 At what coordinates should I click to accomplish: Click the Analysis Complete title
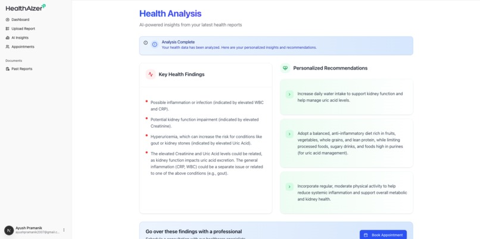click(178, 42)
